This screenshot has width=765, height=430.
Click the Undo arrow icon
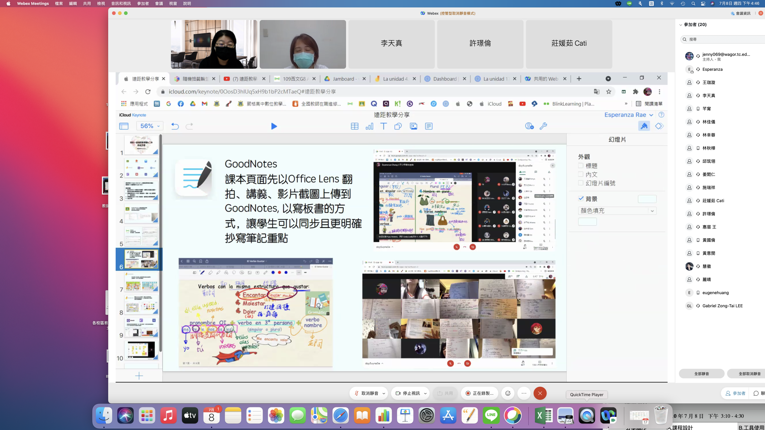[x=175, y=126]
